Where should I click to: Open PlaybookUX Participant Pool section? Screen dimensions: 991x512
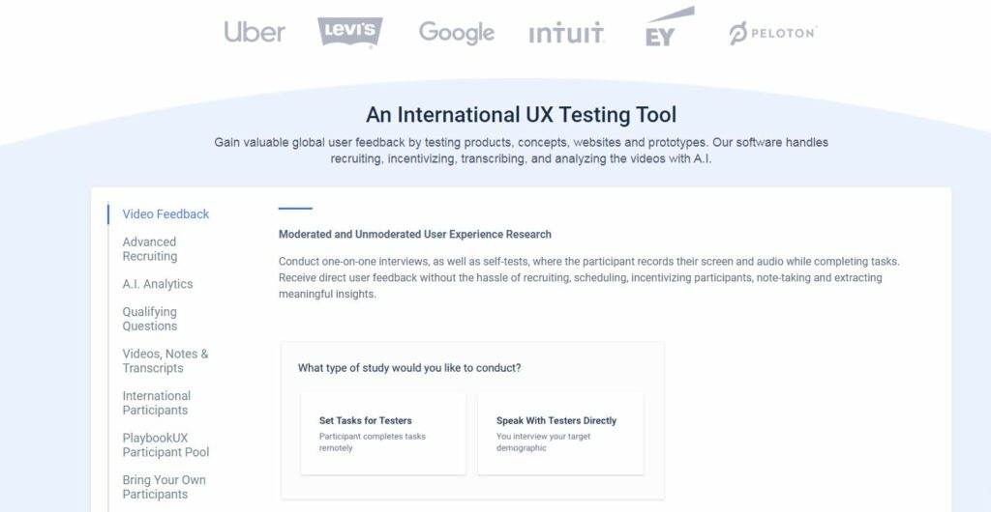coord(165,444)
